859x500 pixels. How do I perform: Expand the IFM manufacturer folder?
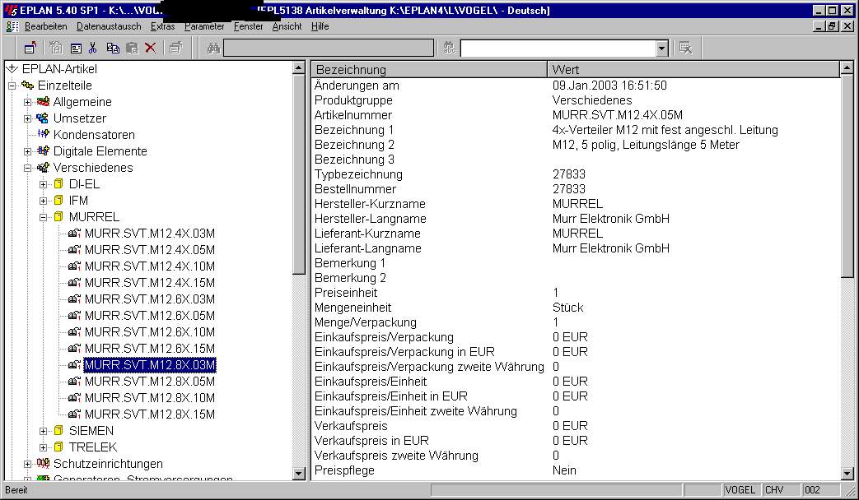click(x=44, y=201)
